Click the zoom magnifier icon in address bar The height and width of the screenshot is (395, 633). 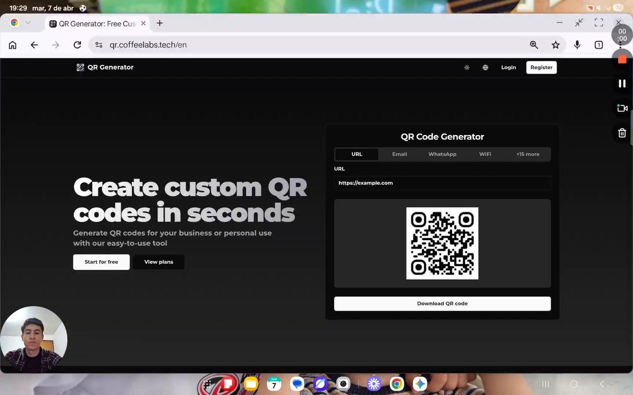[x=534, y=45]
